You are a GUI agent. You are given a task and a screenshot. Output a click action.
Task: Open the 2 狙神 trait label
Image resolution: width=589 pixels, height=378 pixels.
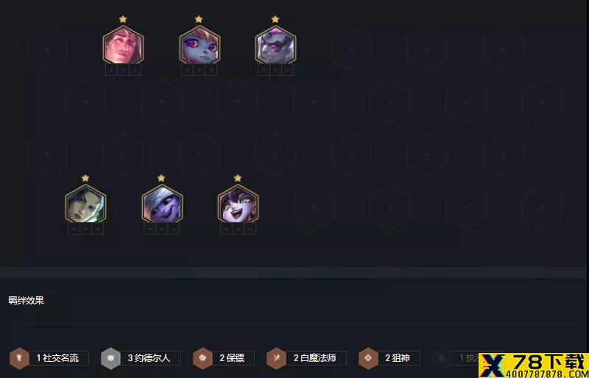399,358
